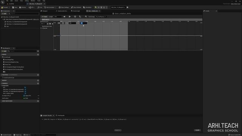This screenshot has height=136, width=242.
Task: Click the icon right of debug dropdown
Action: click(127, 7)
